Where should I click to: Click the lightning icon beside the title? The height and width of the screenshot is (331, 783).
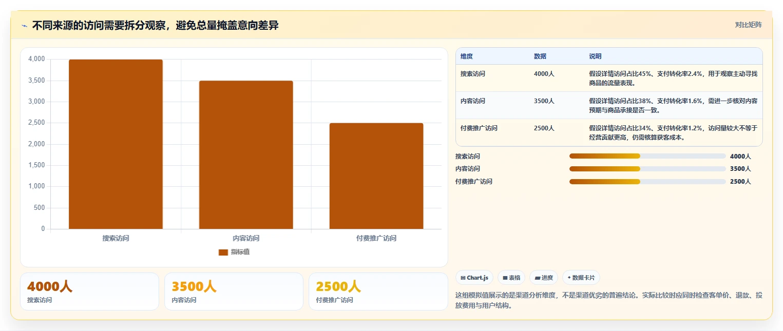(24, 25)
